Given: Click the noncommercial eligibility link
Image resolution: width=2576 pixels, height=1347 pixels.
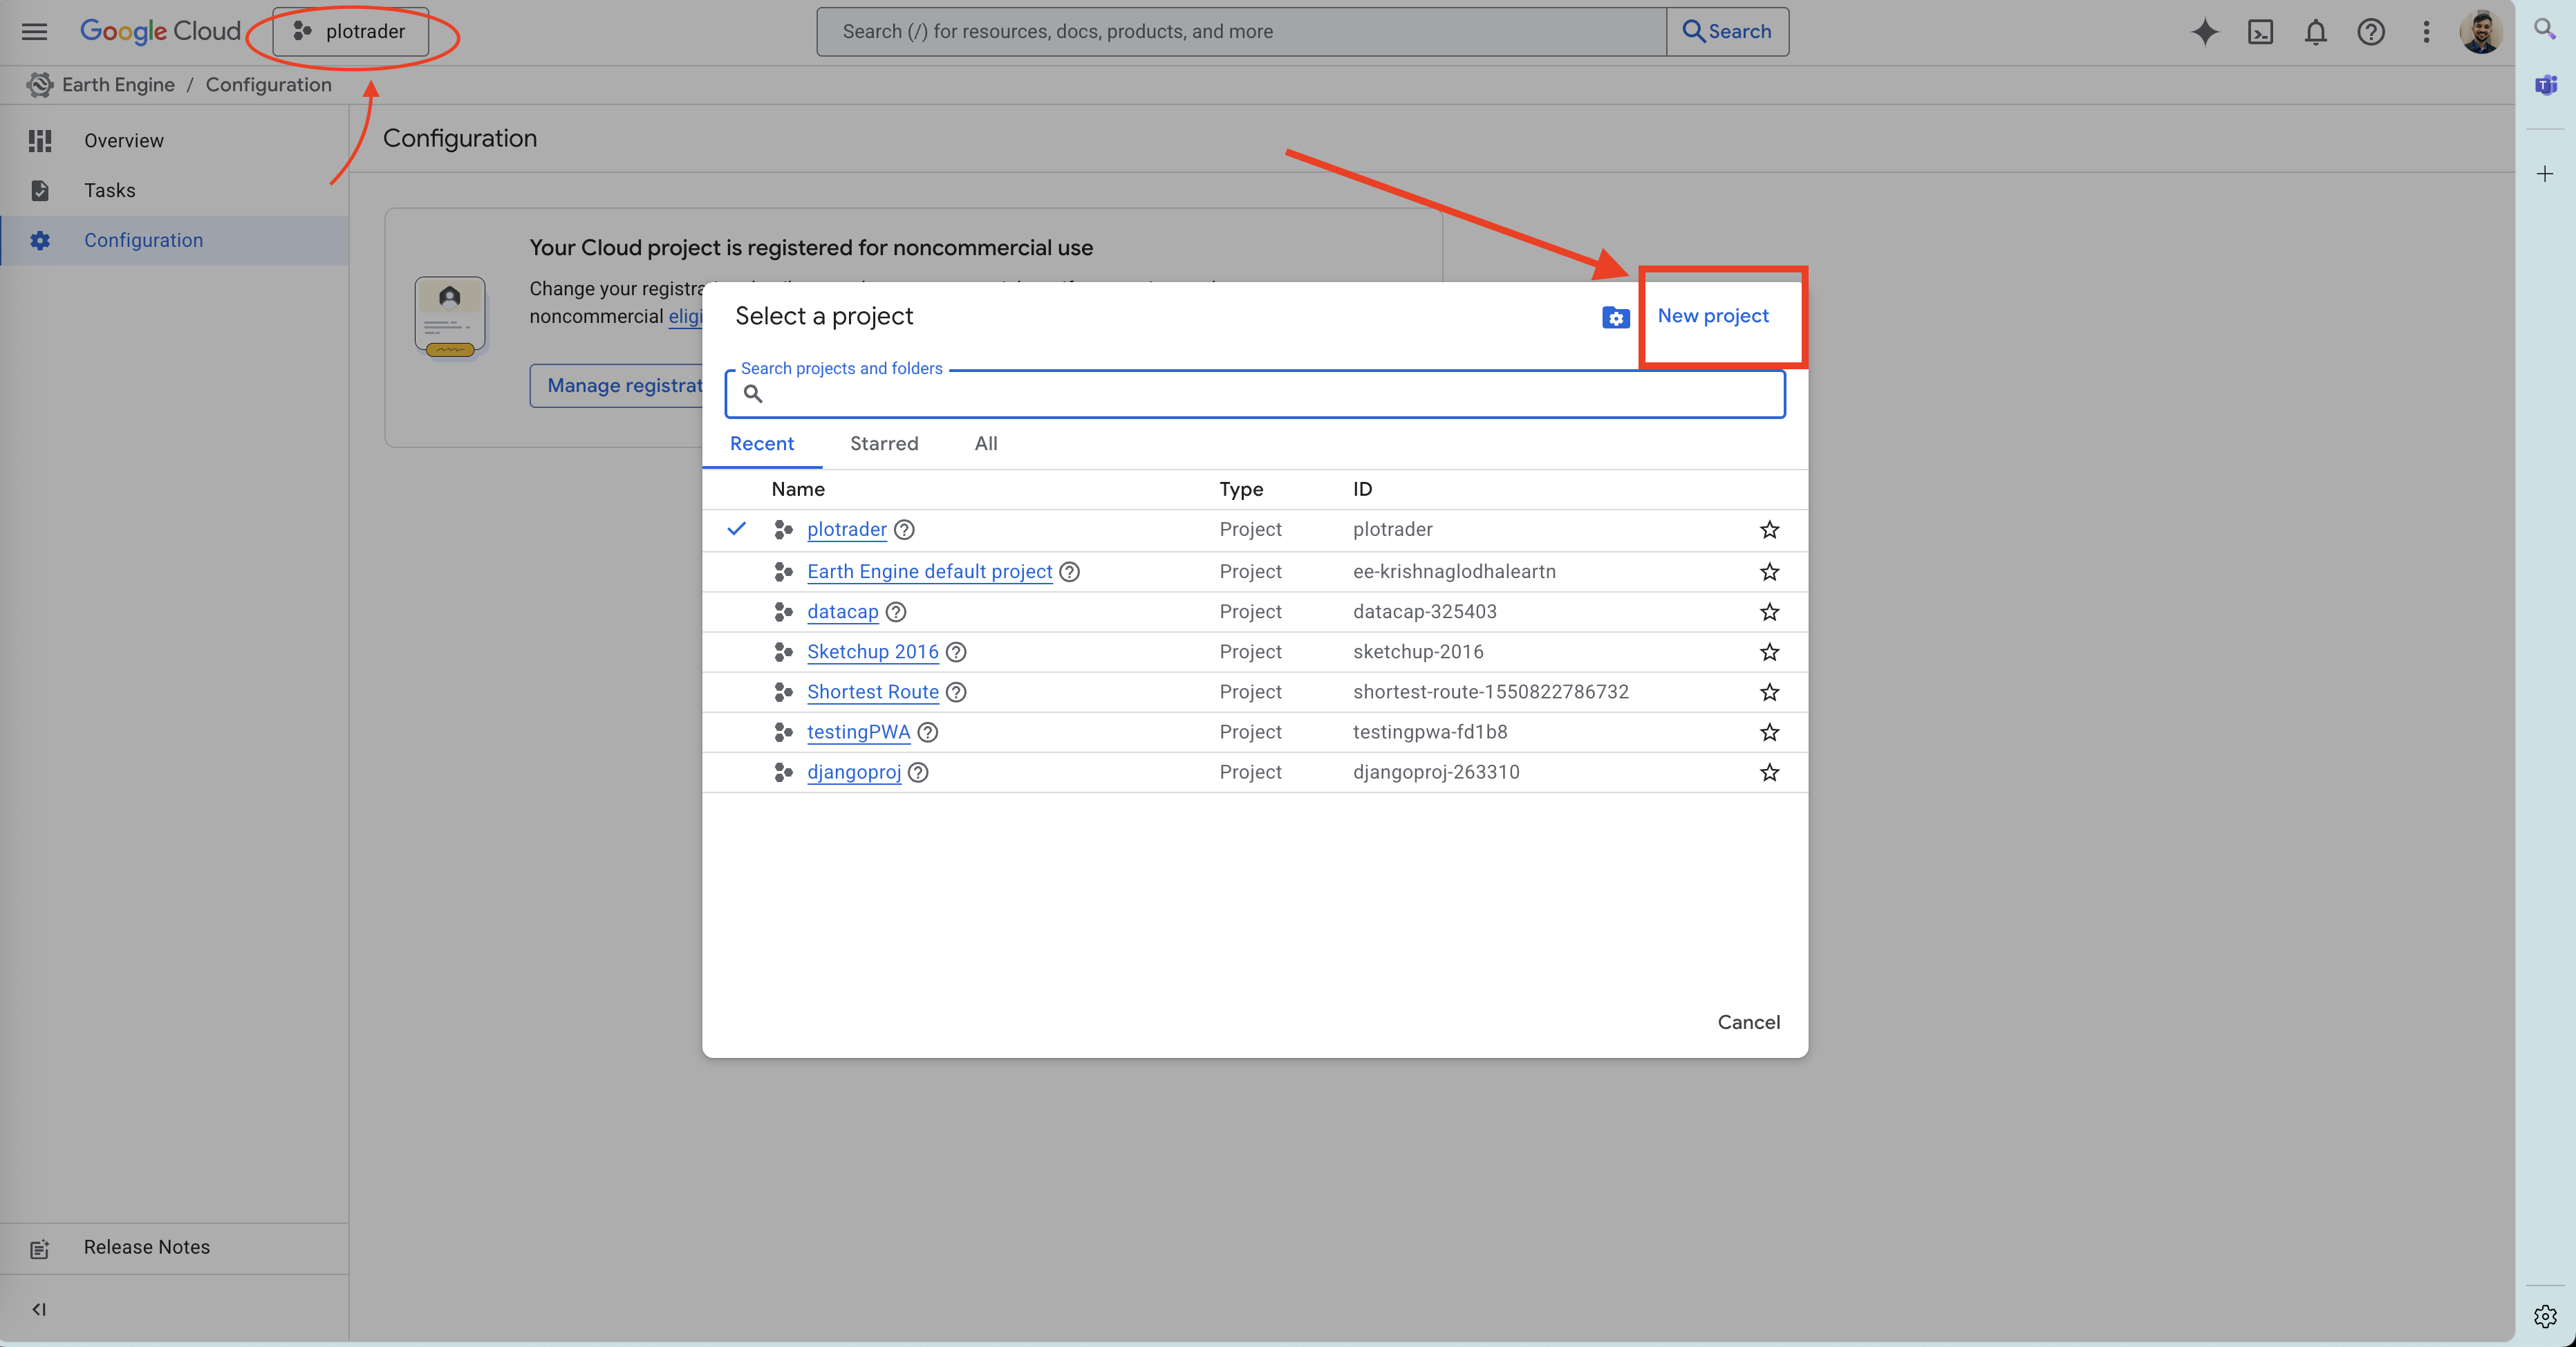Looking at the screenshot, I should pyautogui.click(x=685, y=316).
